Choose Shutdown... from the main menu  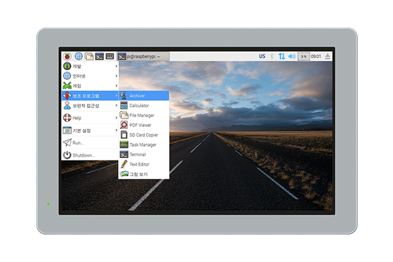pos(90,155)
